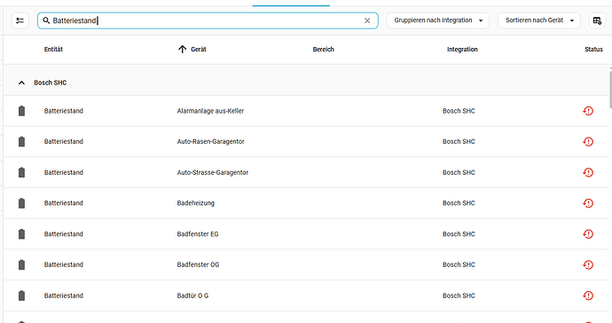Open Batteriestand entity of Badeheizung
Viewport: 612px width, 323px height.
coord(64,203)
